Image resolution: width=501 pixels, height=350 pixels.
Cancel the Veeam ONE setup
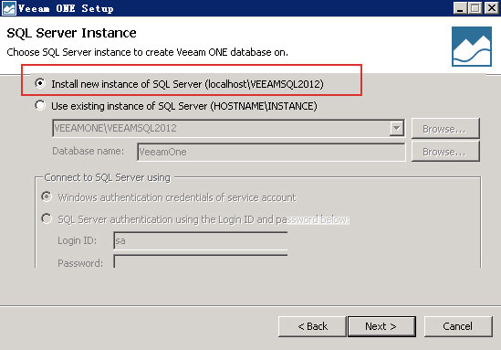tap(458, 326)
